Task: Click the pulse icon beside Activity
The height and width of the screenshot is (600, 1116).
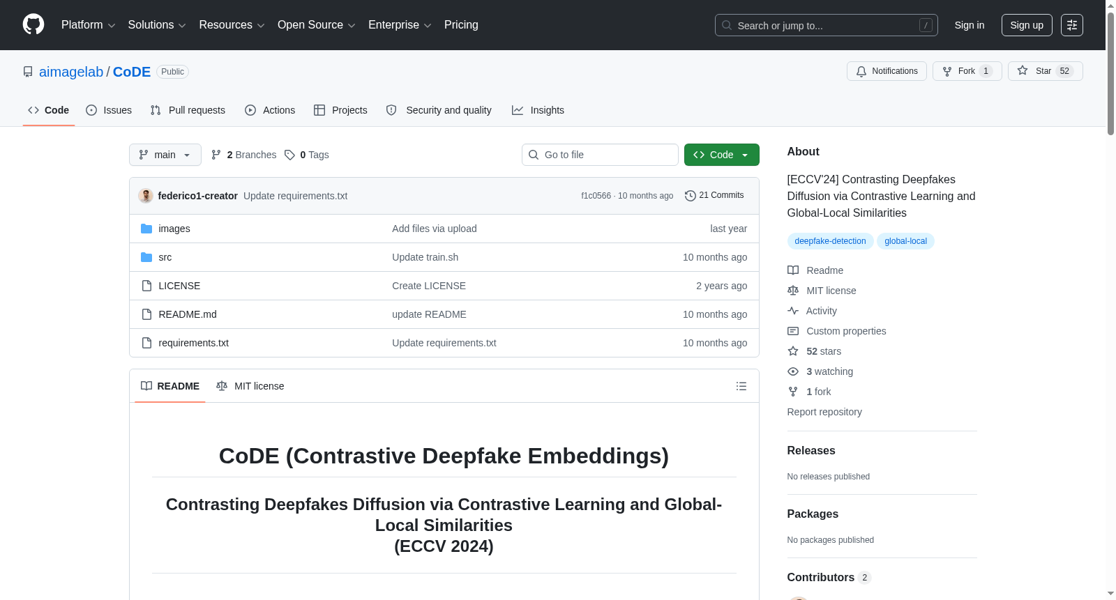Action: coord(793,311)
